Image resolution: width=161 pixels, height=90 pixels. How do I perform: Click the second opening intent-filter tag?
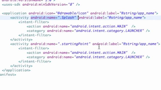coord(34,48)
